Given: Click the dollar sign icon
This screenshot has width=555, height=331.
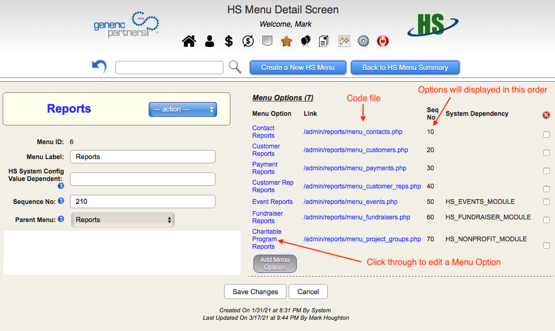Looking at the screenshot, I should 228,41.
